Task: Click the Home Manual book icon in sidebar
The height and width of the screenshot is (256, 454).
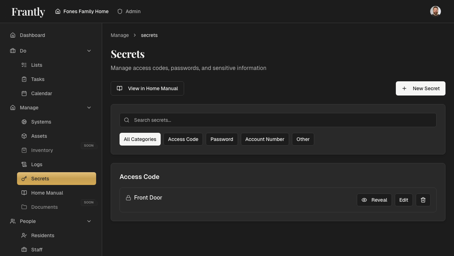Action: [24, 193]
